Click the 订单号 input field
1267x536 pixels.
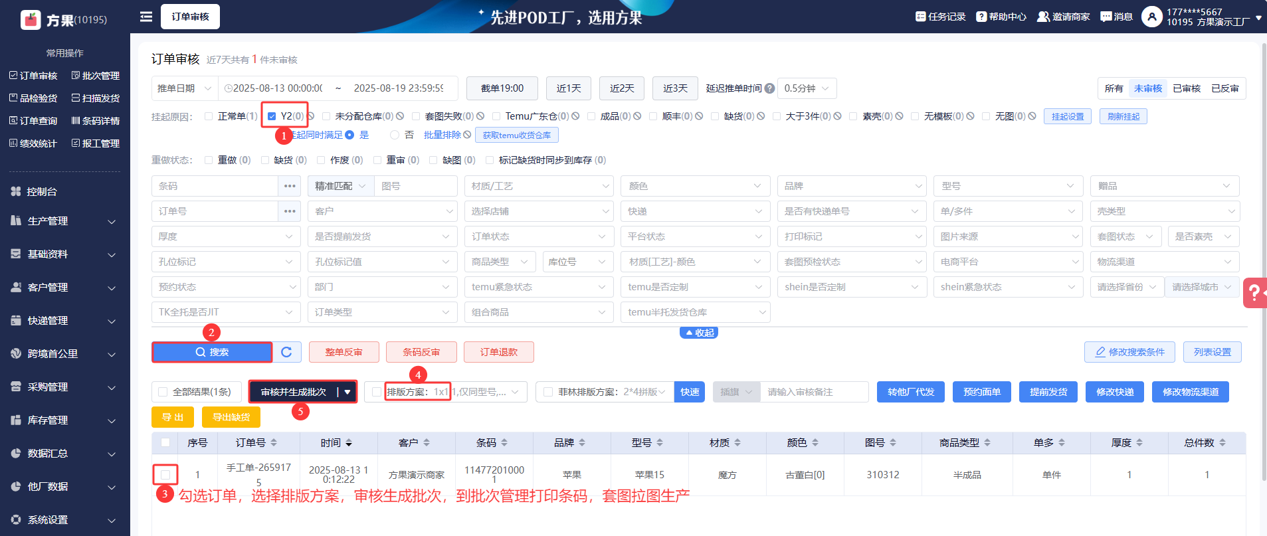tap(215, 211)
